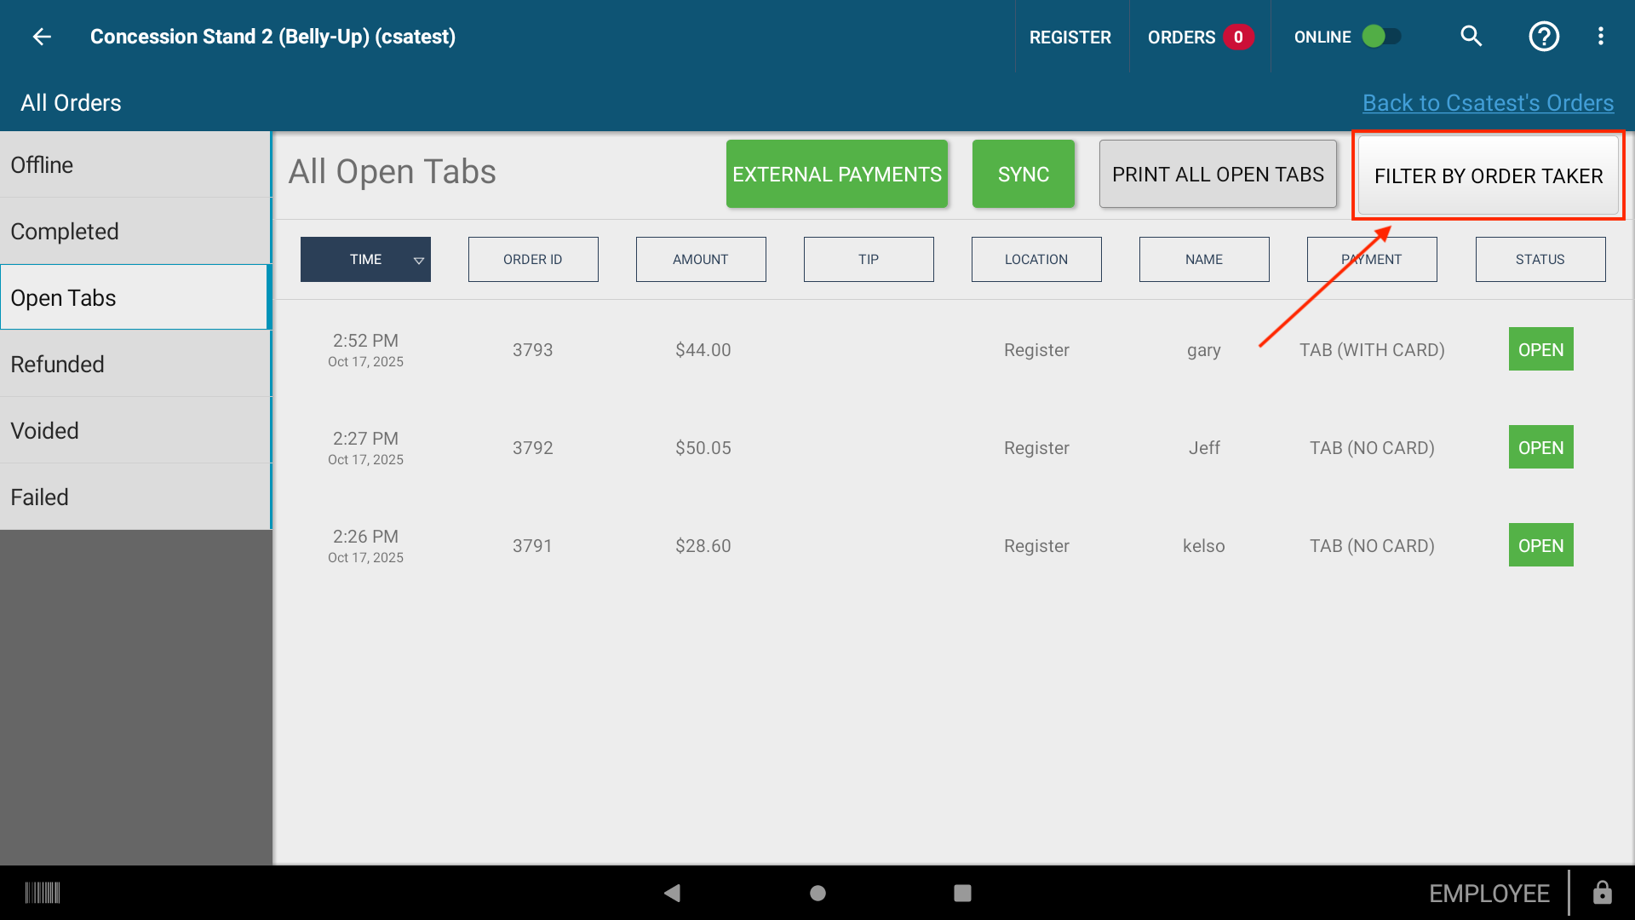This screenshot has width=1635, height=920.
Task: Click TAB (NO CARD) in Jeff's row
Action: [1372, 448]
